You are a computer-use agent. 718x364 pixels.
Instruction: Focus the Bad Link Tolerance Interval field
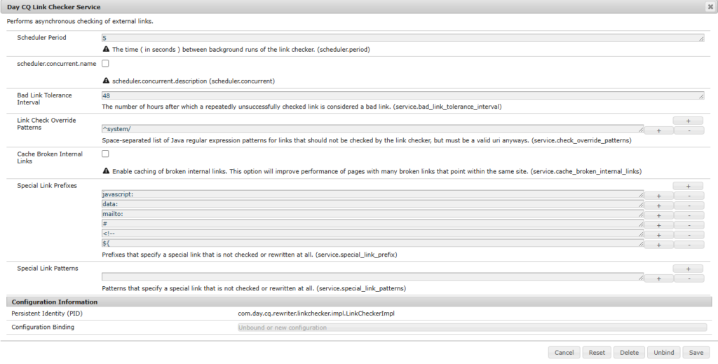[402, 95]
